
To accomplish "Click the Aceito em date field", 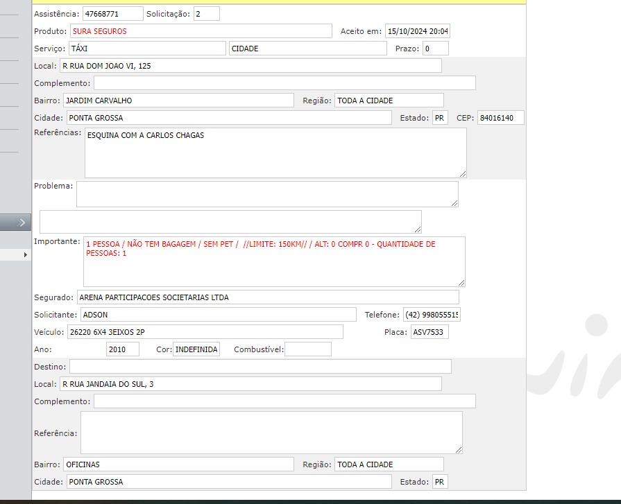I will [x=418, y=31].
